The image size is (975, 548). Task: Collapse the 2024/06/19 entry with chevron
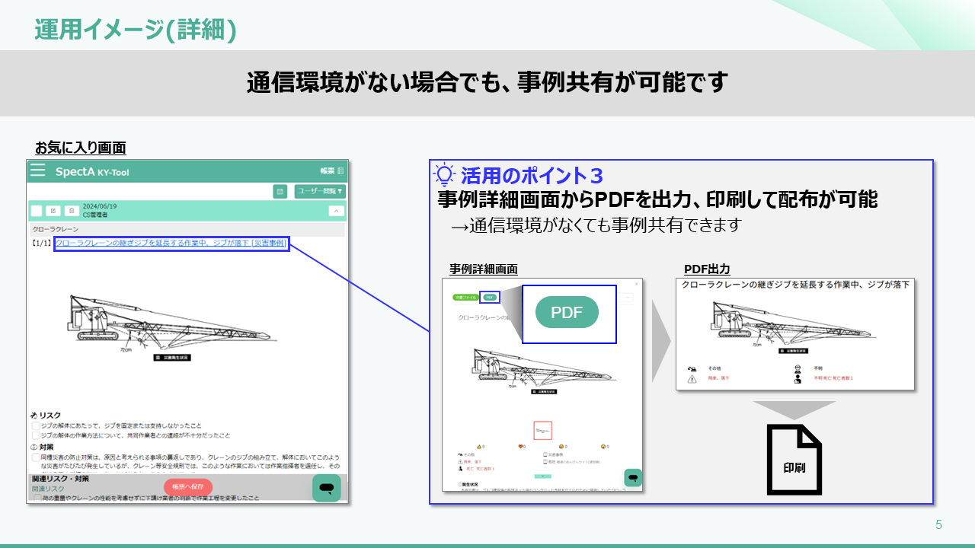[x=337, y=211]
